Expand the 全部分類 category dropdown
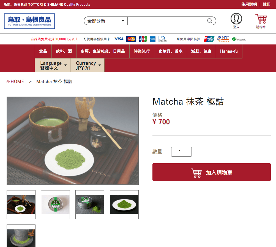 click(x=106, y=21)
